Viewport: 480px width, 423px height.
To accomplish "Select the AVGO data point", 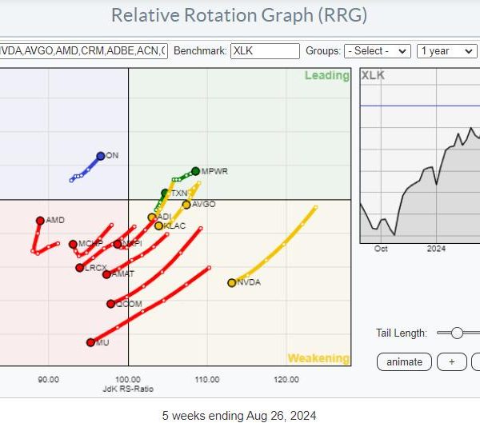I will (x=186, y=205).
